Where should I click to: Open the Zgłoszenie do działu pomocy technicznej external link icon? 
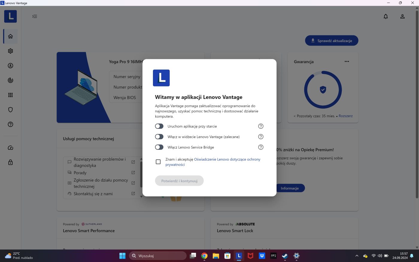click(133, 183)
